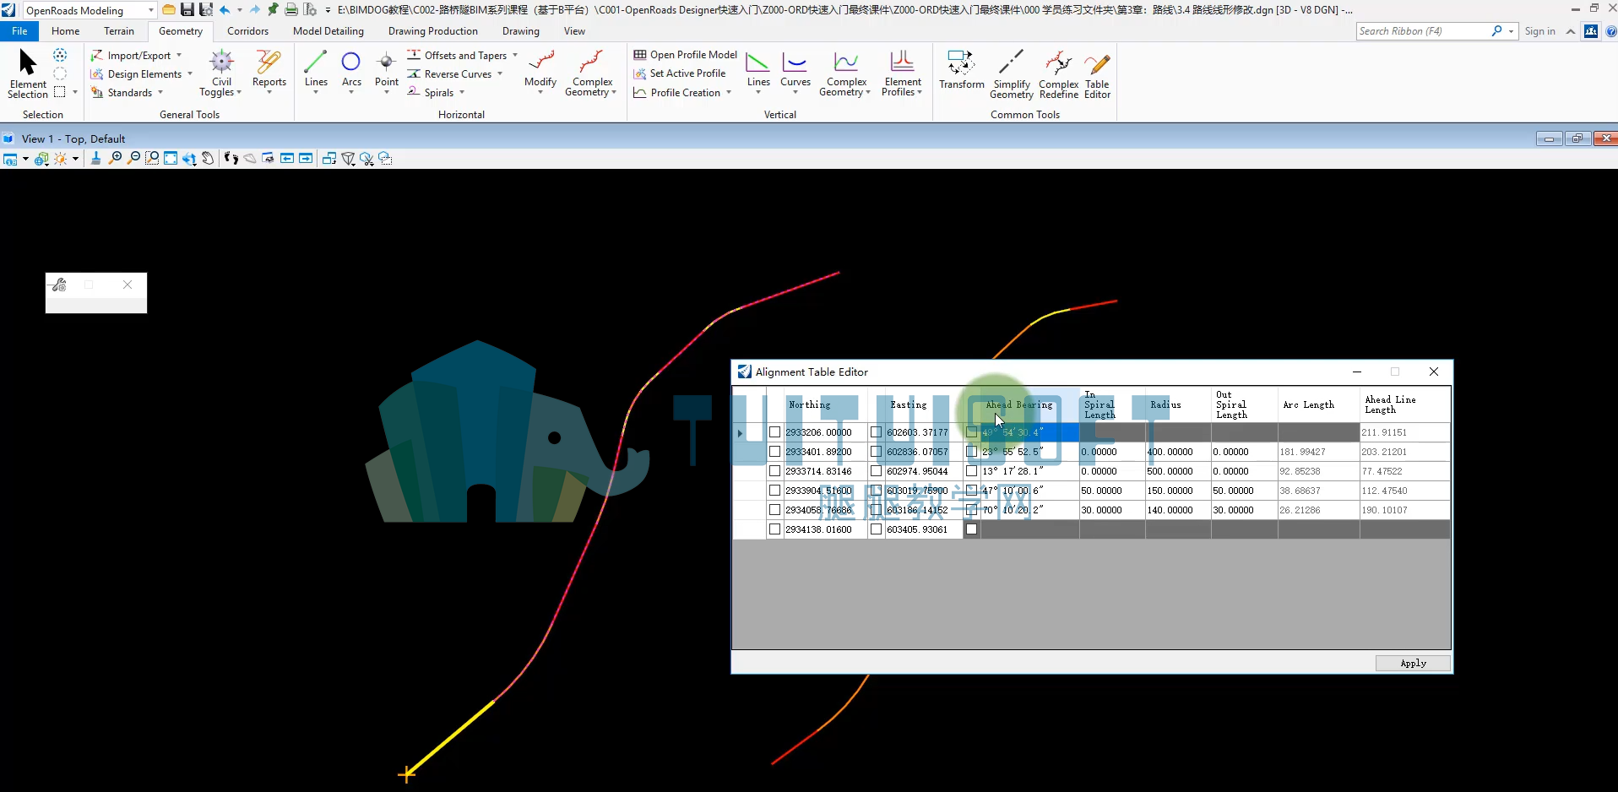
Task: Open the Table Editor tool
Action: 1097,74
